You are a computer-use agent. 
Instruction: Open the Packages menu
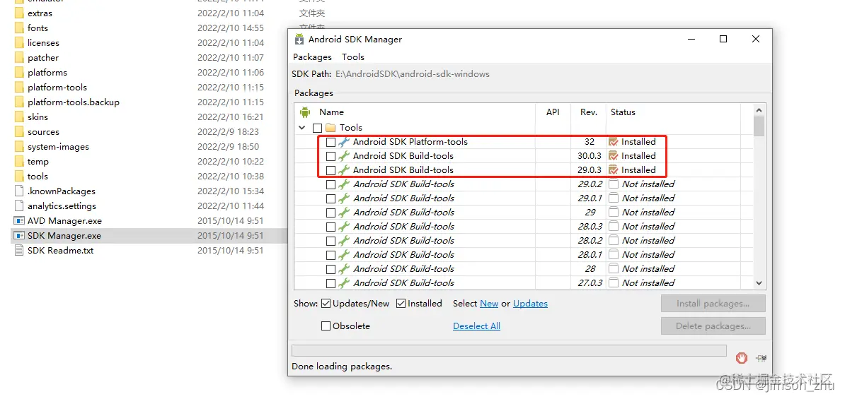coord(313,57)
